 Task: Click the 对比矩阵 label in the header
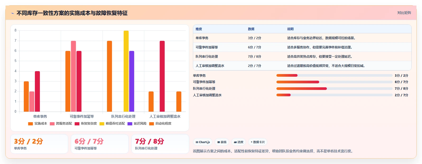[x=404, y=13]
